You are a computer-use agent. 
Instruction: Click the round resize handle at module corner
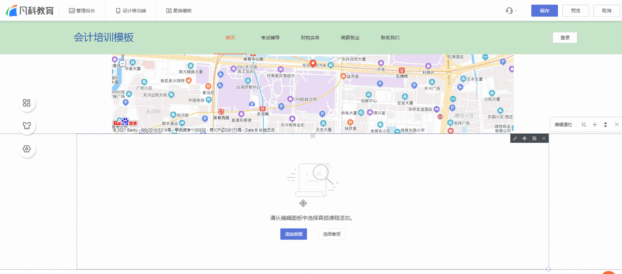(548, 269)
